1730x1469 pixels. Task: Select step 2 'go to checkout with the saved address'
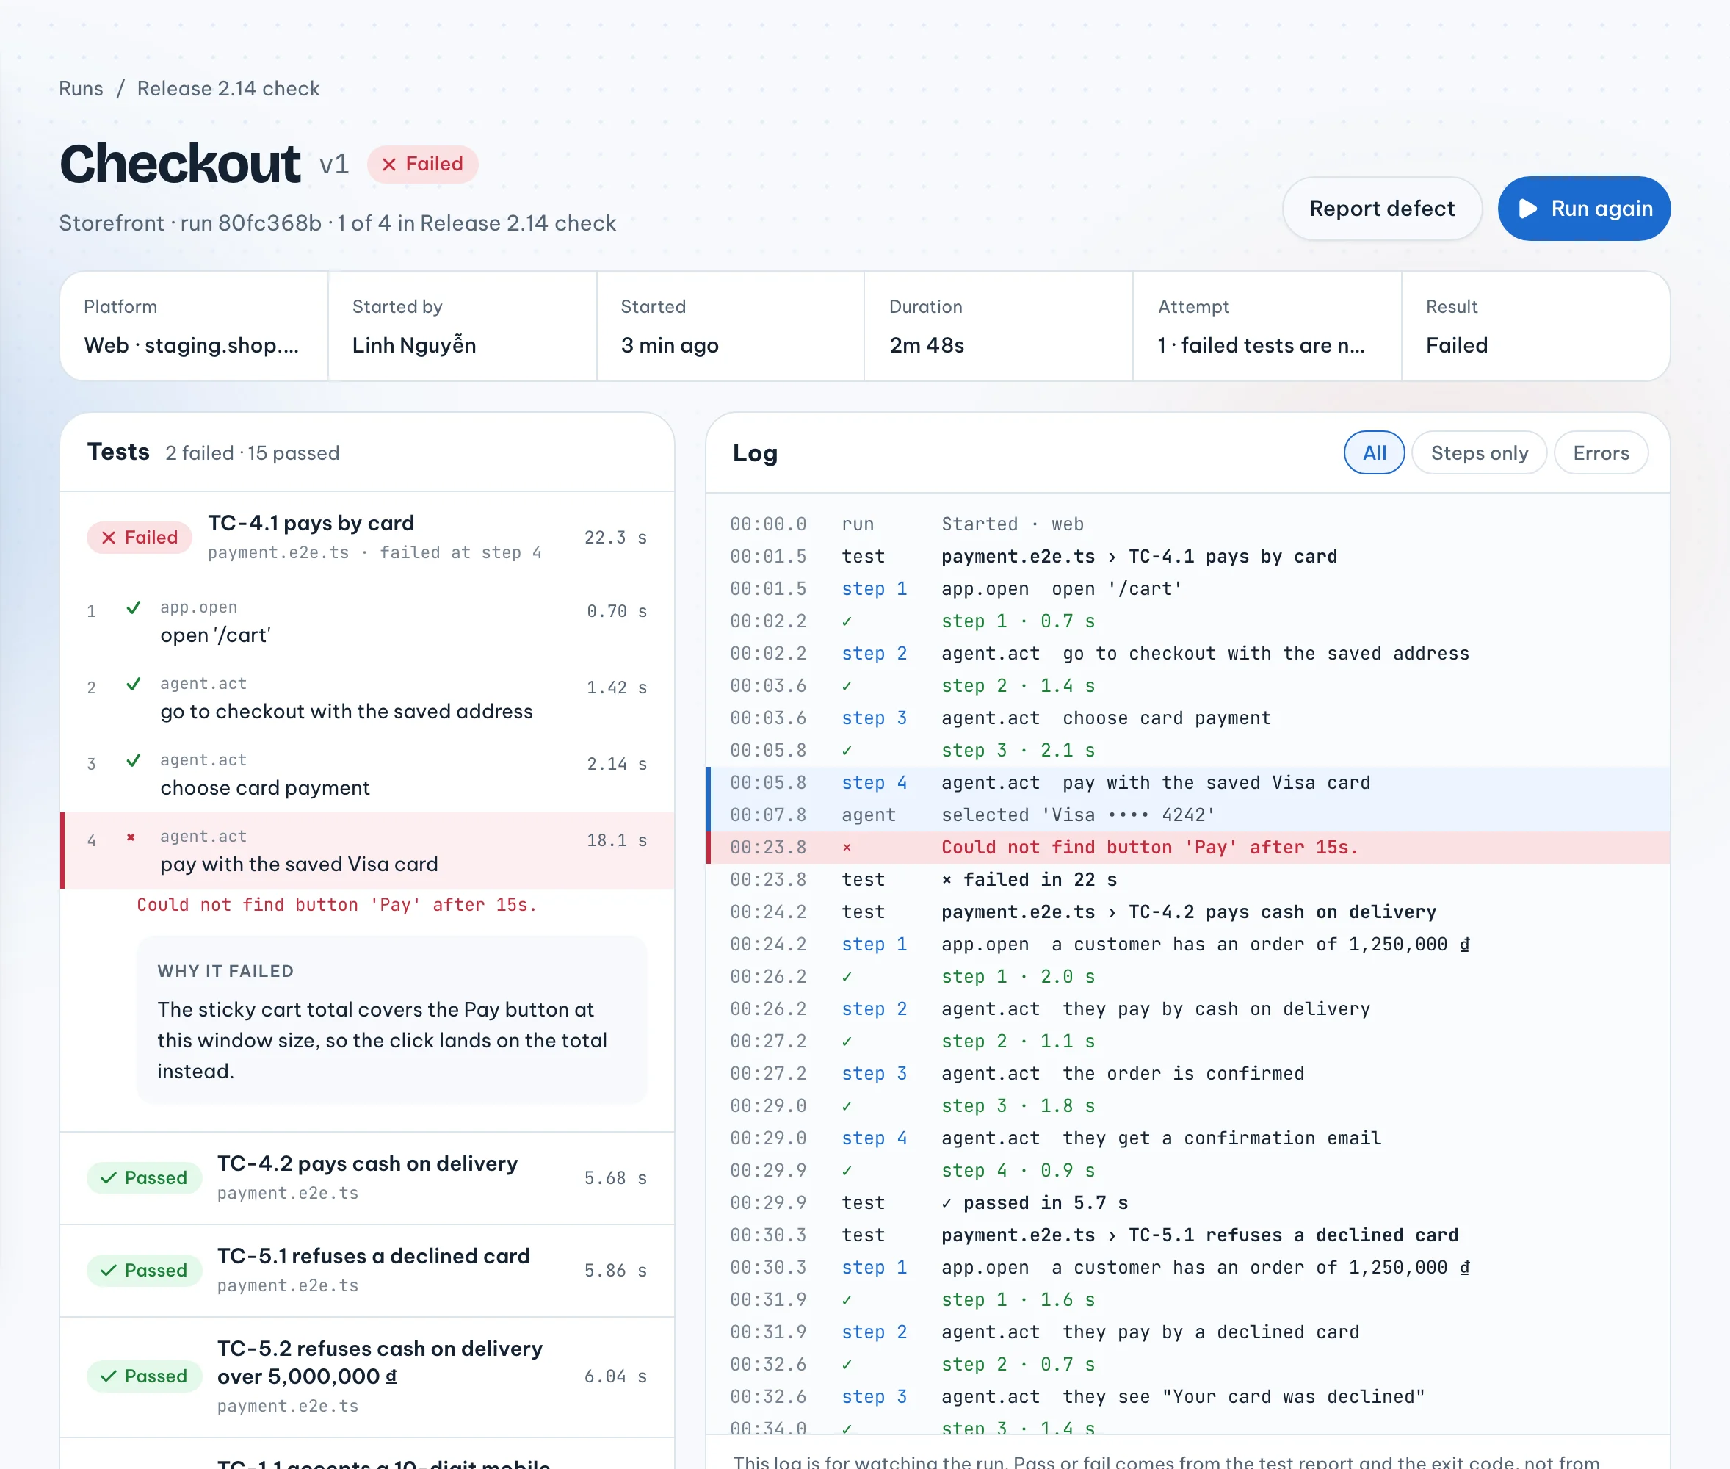point(367,698)
